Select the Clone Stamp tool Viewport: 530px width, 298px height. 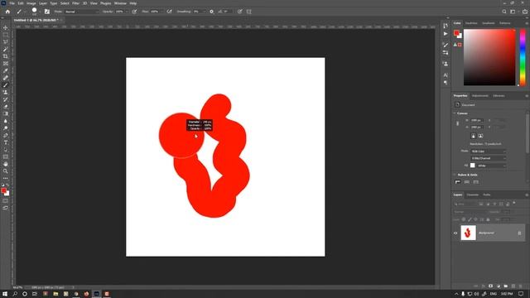pos(6,92)
